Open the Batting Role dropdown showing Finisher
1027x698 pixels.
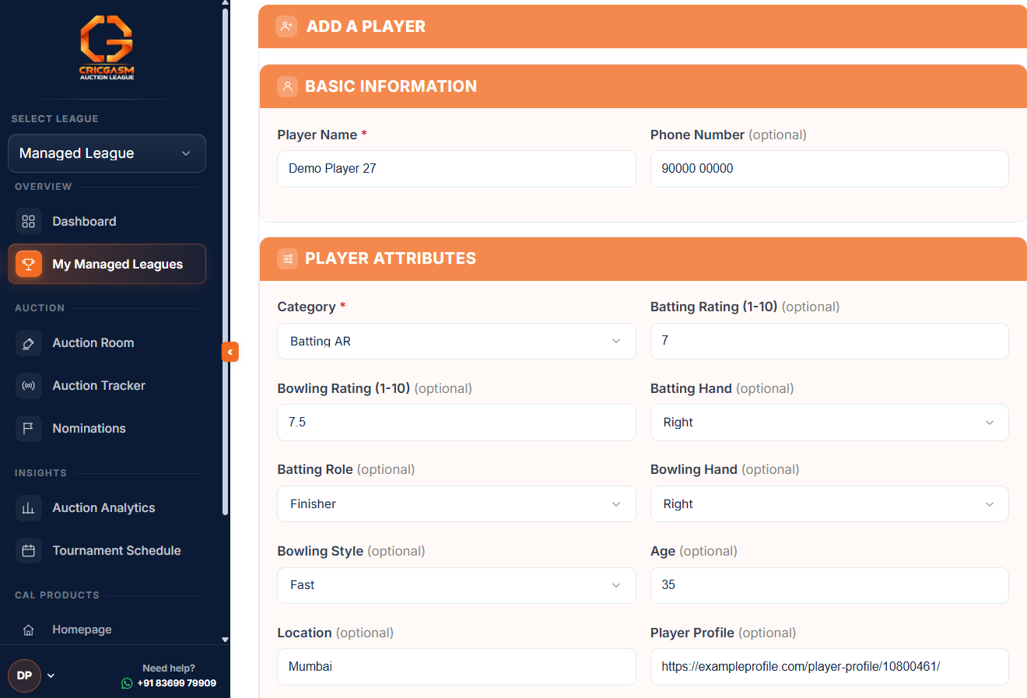pos(457,504)
